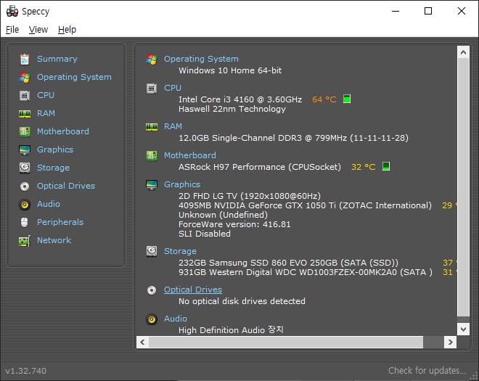
Task: Click the CPU chip icon in sidebar
Action: [25, 96]
